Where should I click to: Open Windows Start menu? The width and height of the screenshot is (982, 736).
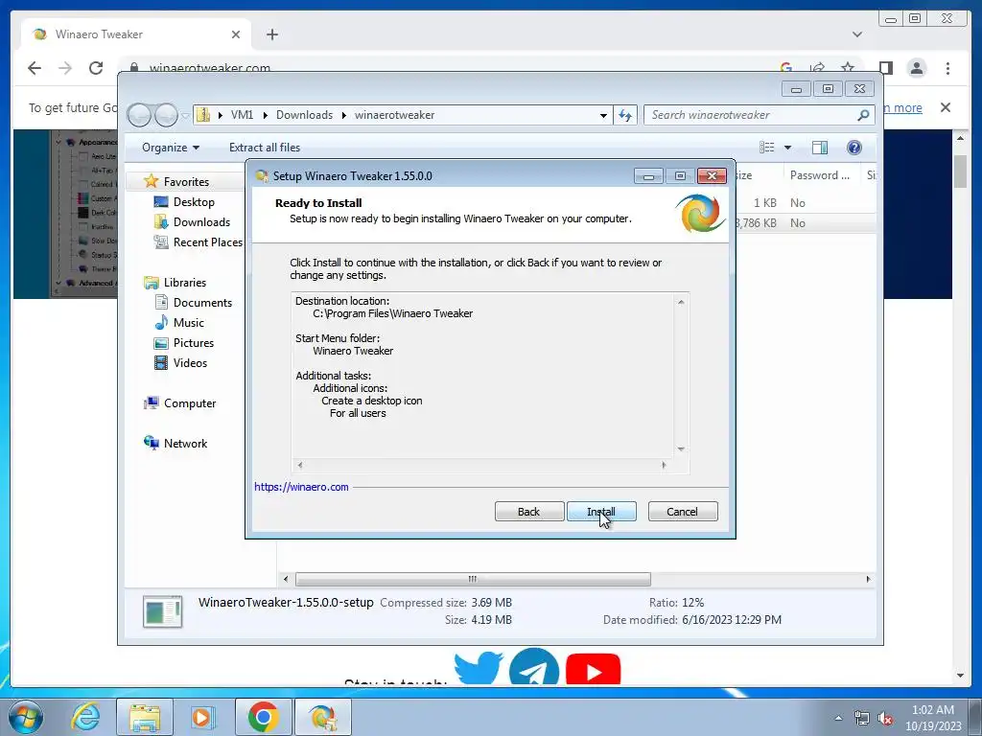tap(26, 717)
